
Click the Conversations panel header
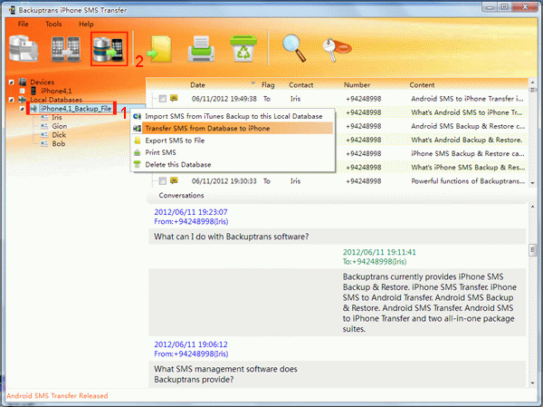181,196
